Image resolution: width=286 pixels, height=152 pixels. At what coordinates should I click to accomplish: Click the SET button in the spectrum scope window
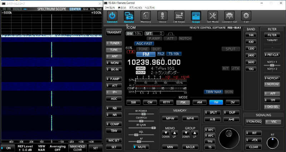[95, 148]
